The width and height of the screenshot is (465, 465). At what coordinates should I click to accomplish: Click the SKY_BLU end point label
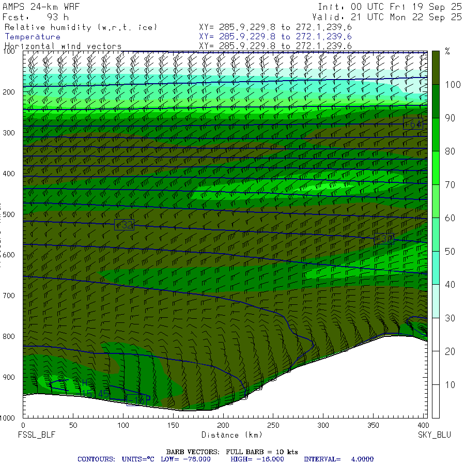coord(434,435)
